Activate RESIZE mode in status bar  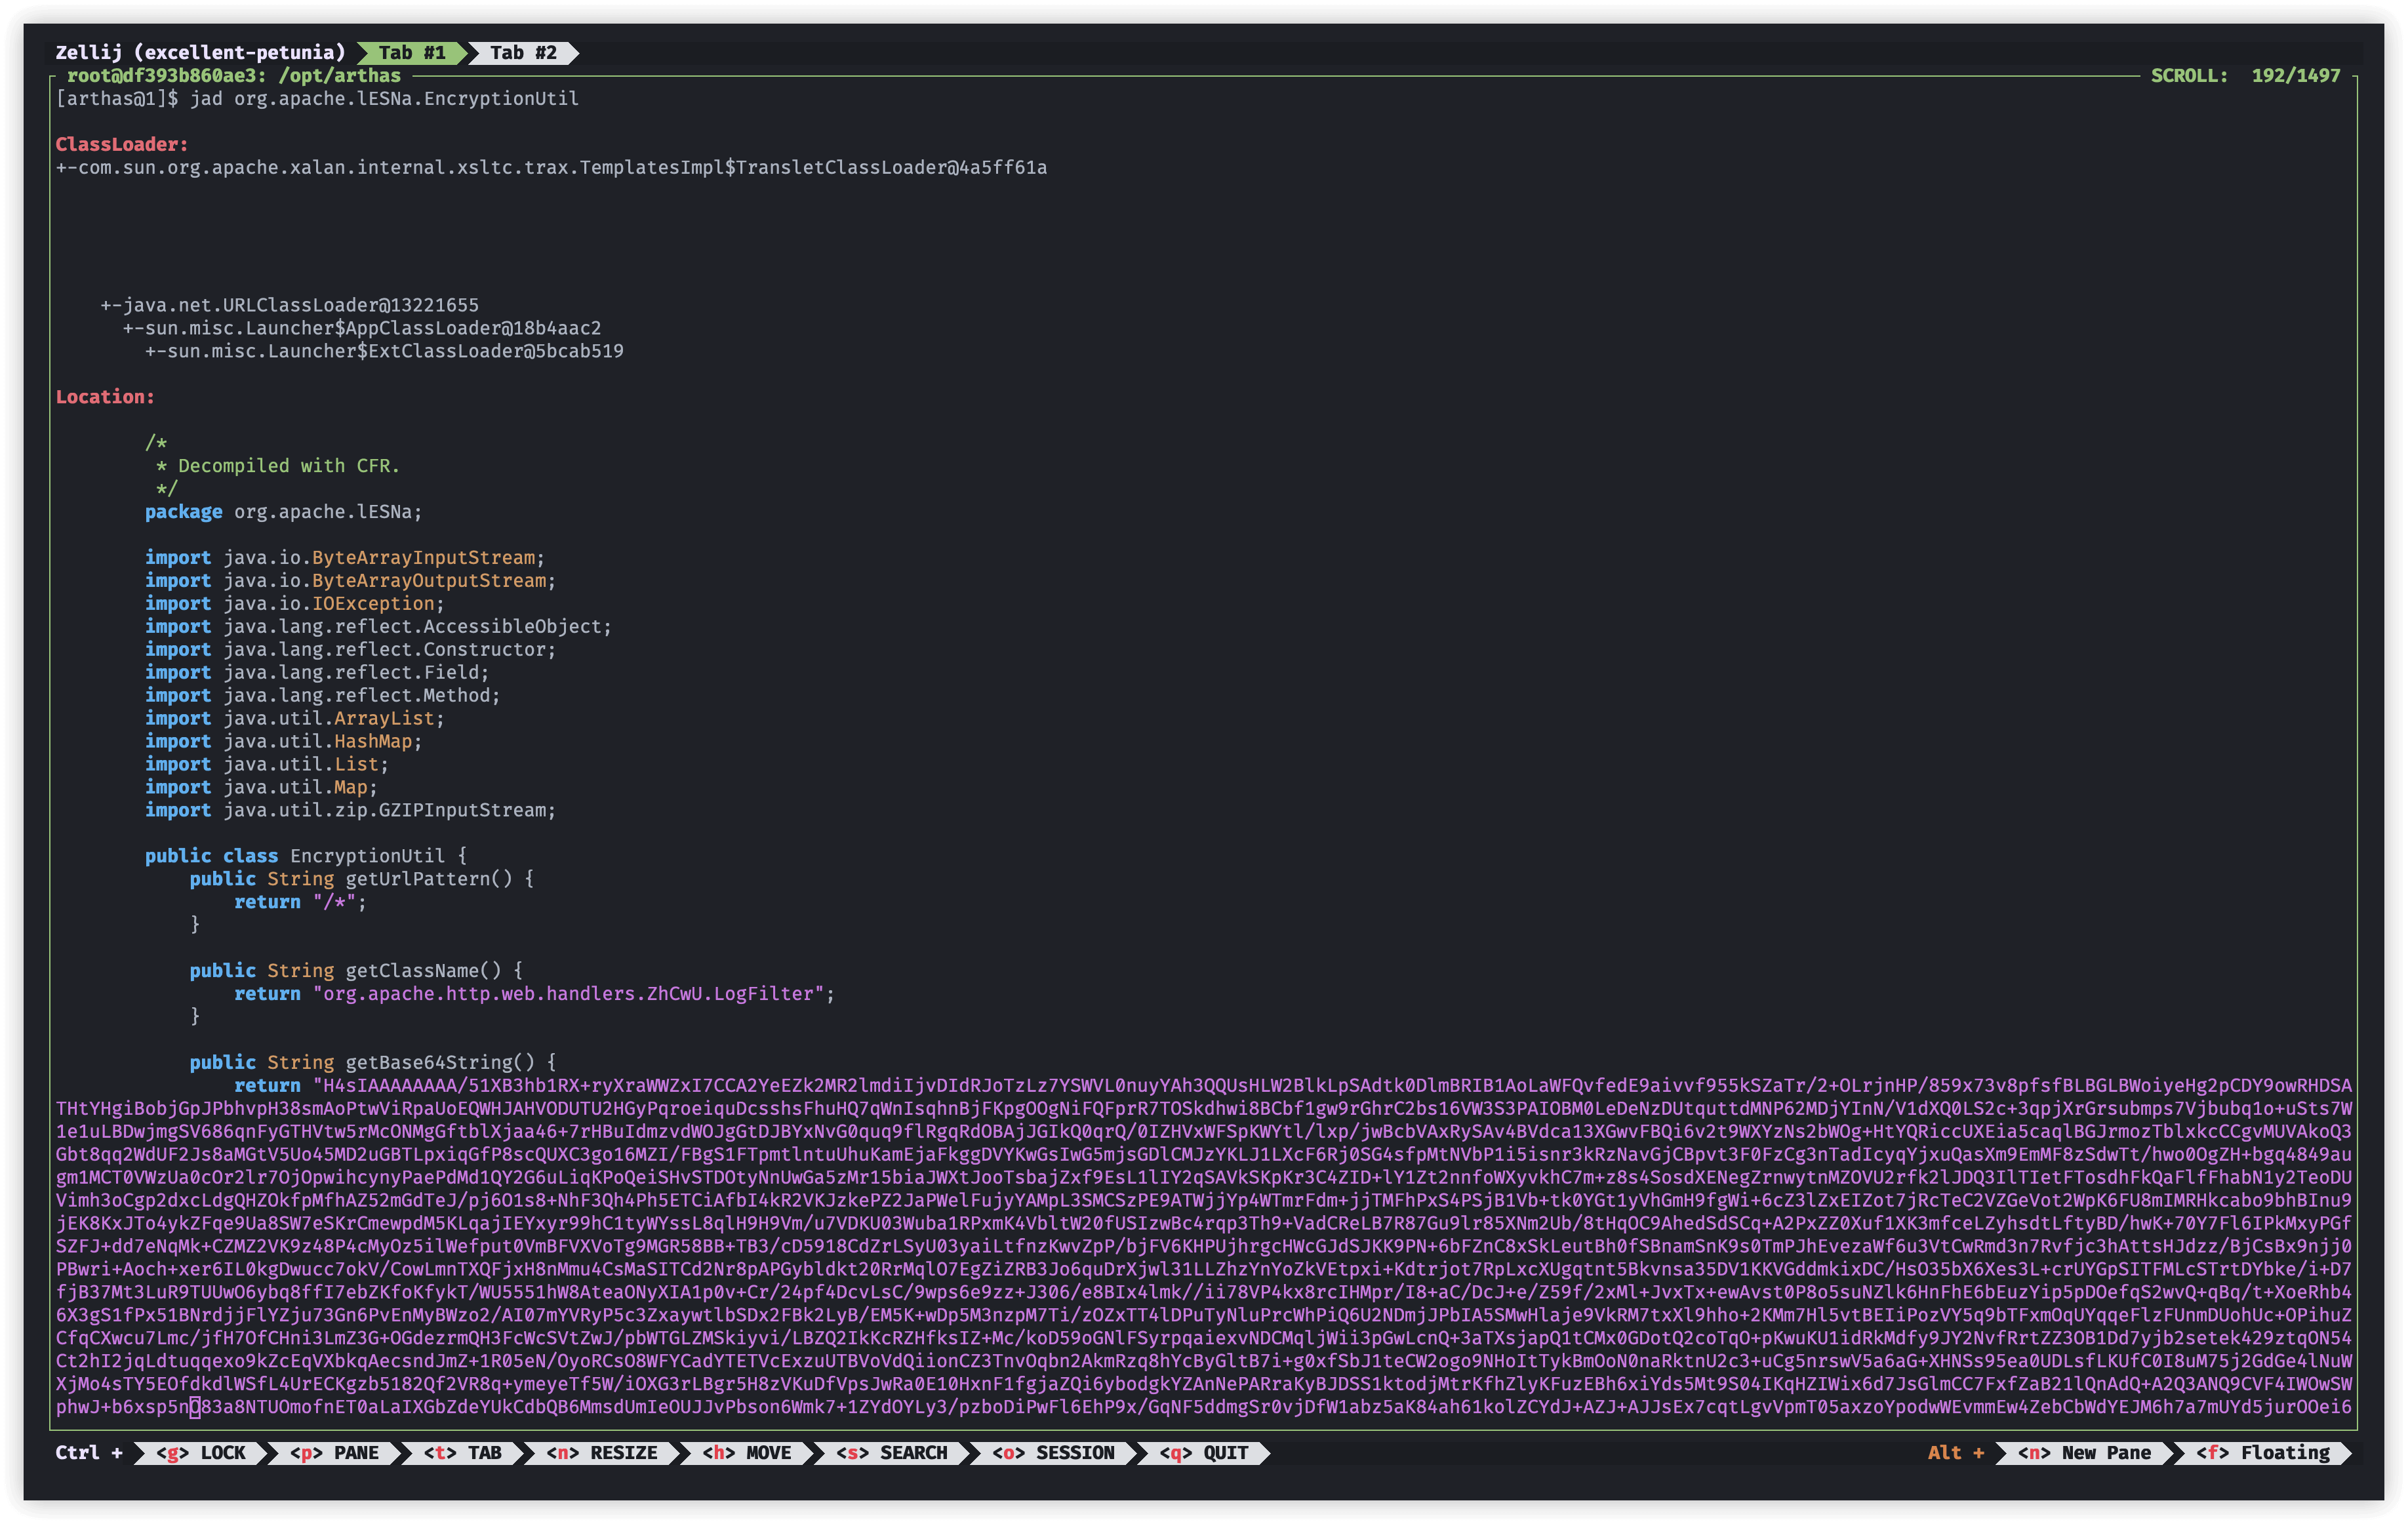pyautogui.click(x=601, y=1452)
